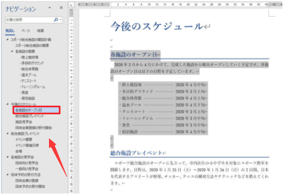Collapse the スポーツ総合施設の開設計画 heading
284x194 pixels.
pos(7,39)
